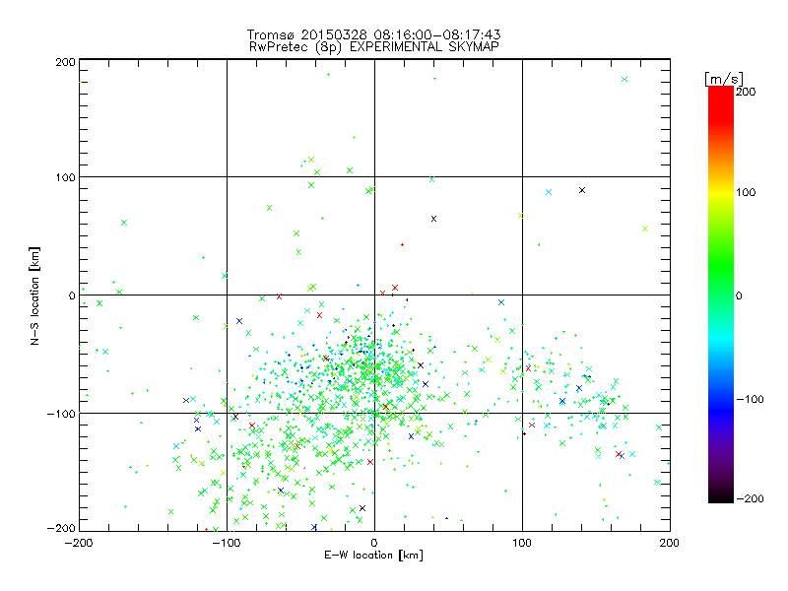Click the E-W axis tick label '200'
The image size is (788, 591).
670,543
